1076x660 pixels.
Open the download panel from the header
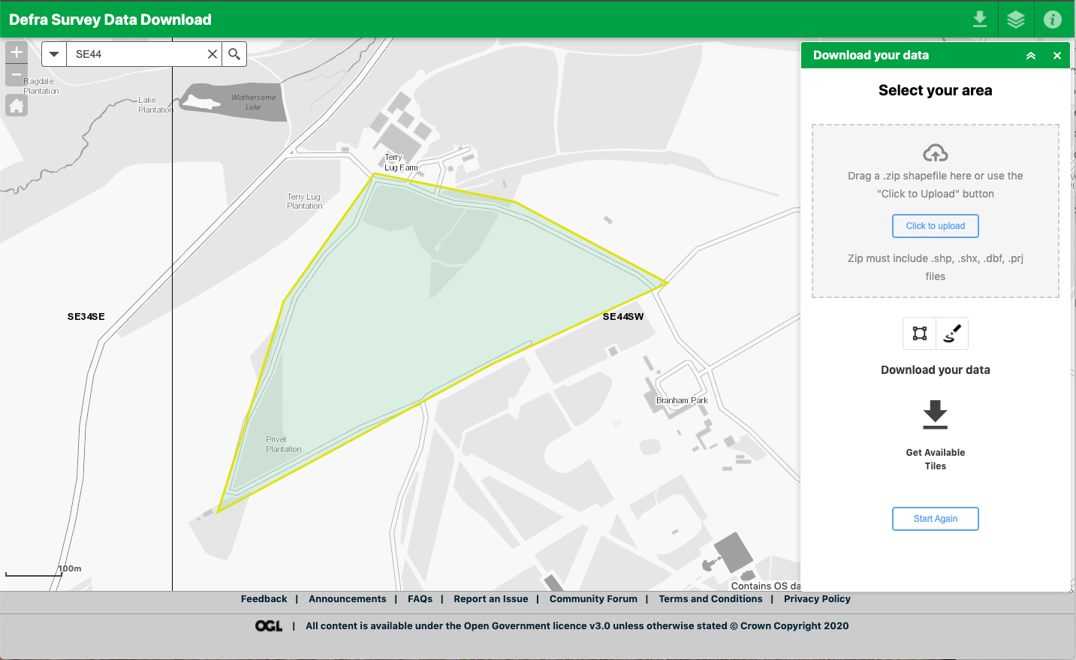coord(980,19)
